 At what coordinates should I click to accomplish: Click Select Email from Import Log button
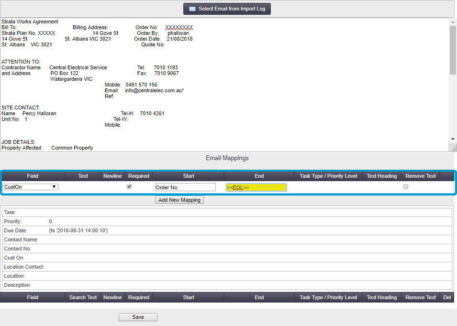pyautogui.click(x=227, y=9)
